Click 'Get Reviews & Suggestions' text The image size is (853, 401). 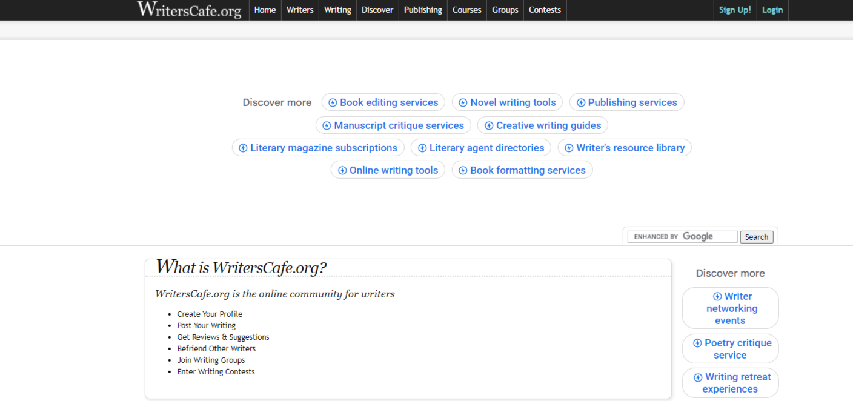tap(223, 337)
